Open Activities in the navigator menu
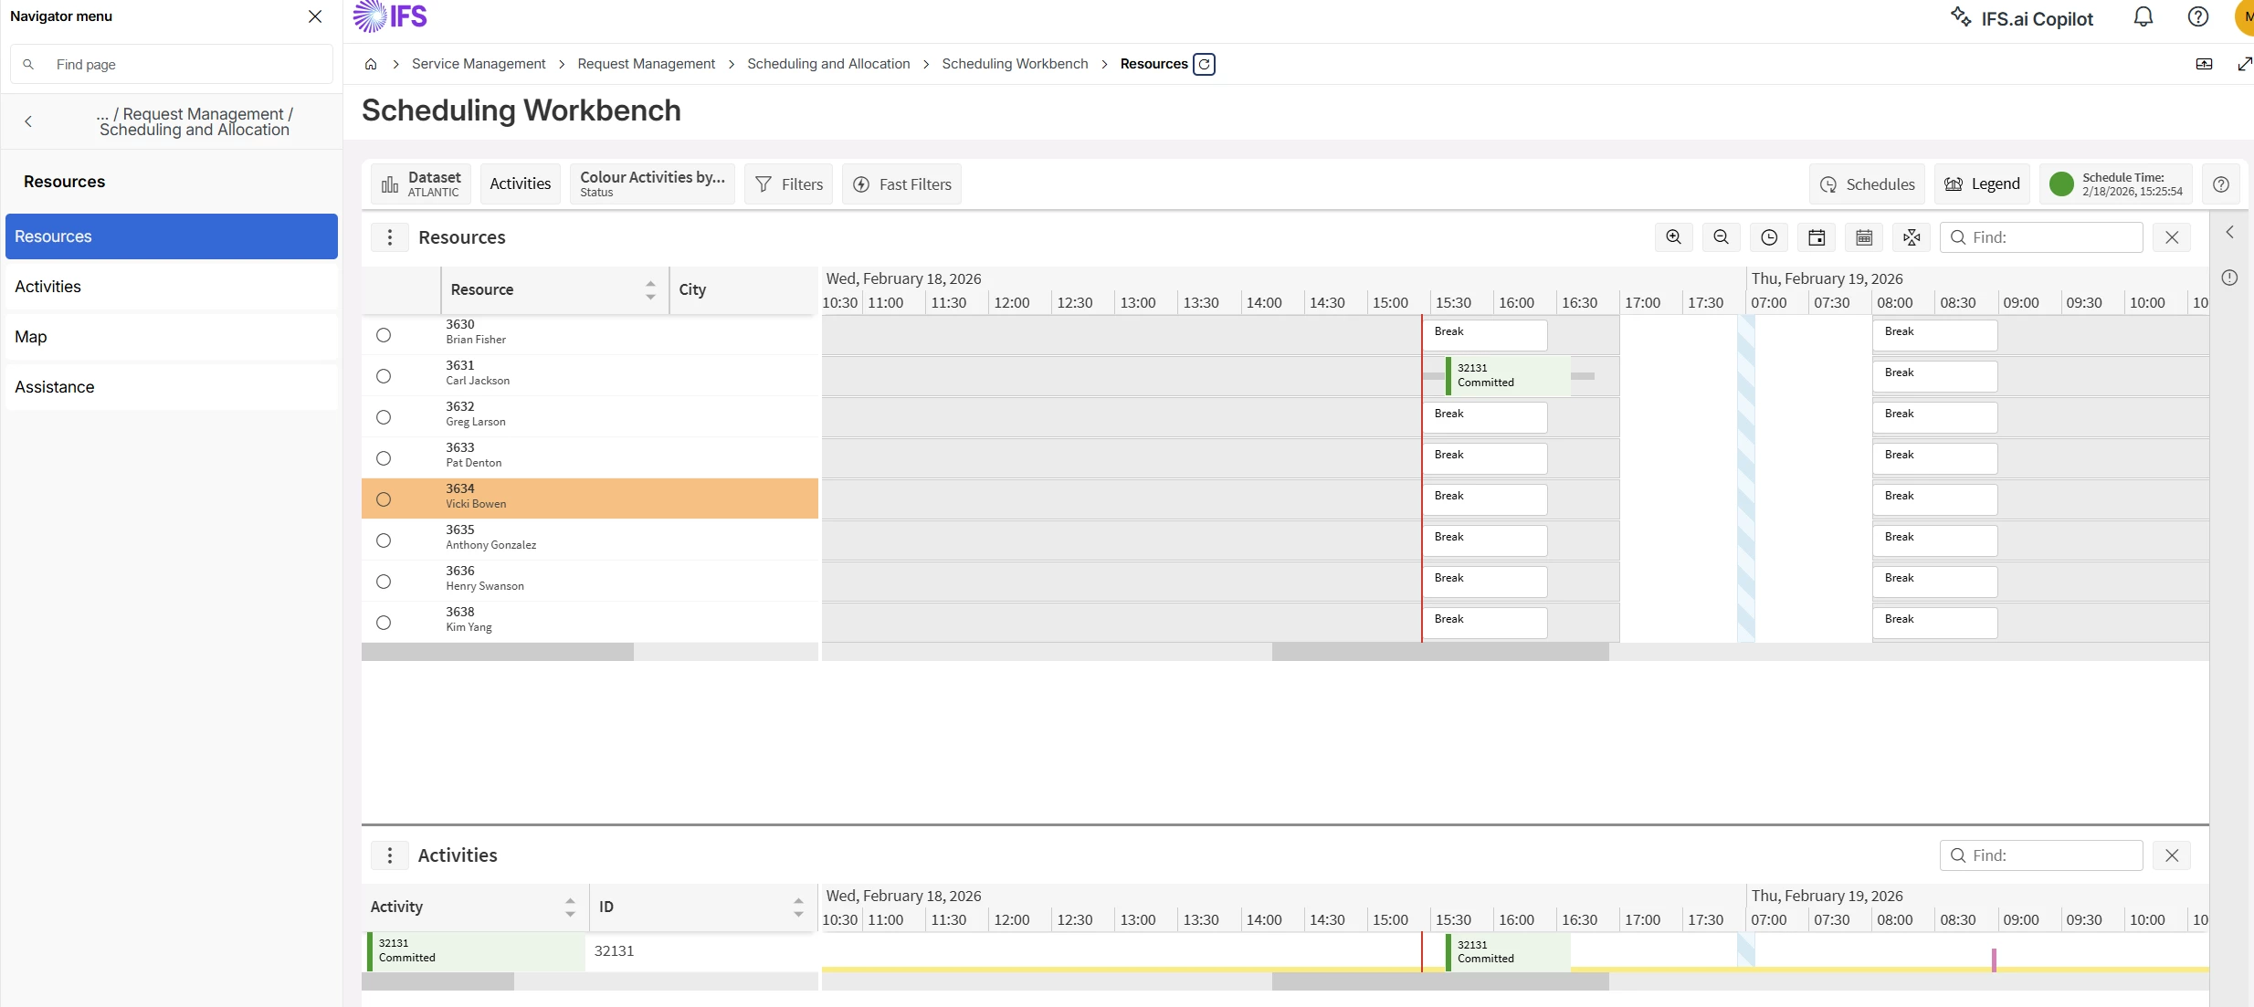The image size is (2254, 1007). (x=47, y=287)
